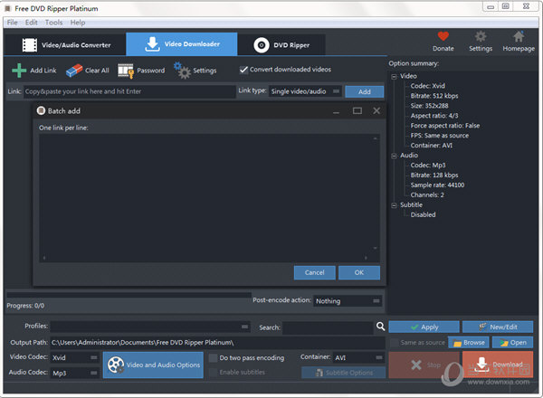The image size is (543, 398).
Task: Click the film reel Video and Audio Options button
Action: pos(153,365)
